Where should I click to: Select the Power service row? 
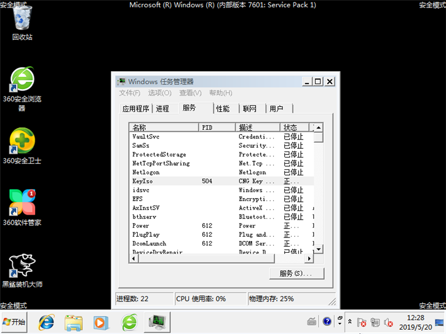pos(221,226)
